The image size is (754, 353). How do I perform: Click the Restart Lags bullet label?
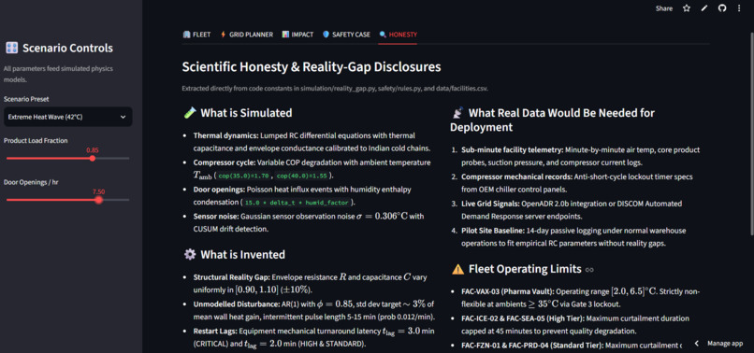(215, 331)
